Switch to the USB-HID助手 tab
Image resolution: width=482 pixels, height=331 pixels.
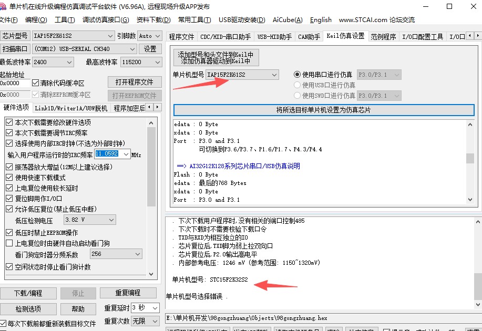pyautogui.click(x=274, y=37)
